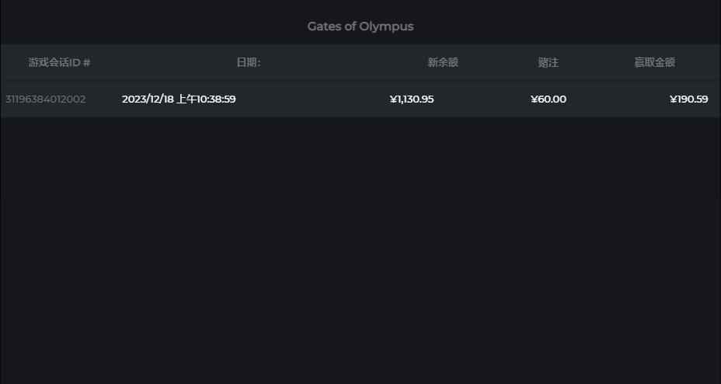This screenshot has height=384, width=721.
Task: Click the date 2023/12/18 上午10:38:59
Action: 179,99
